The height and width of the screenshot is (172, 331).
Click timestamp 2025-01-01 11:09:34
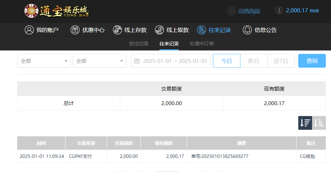pos(42,156)
